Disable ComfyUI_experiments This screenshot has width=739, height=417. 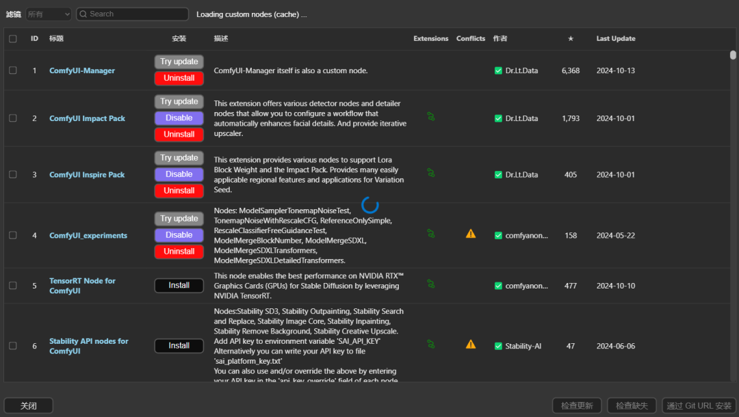179,235
